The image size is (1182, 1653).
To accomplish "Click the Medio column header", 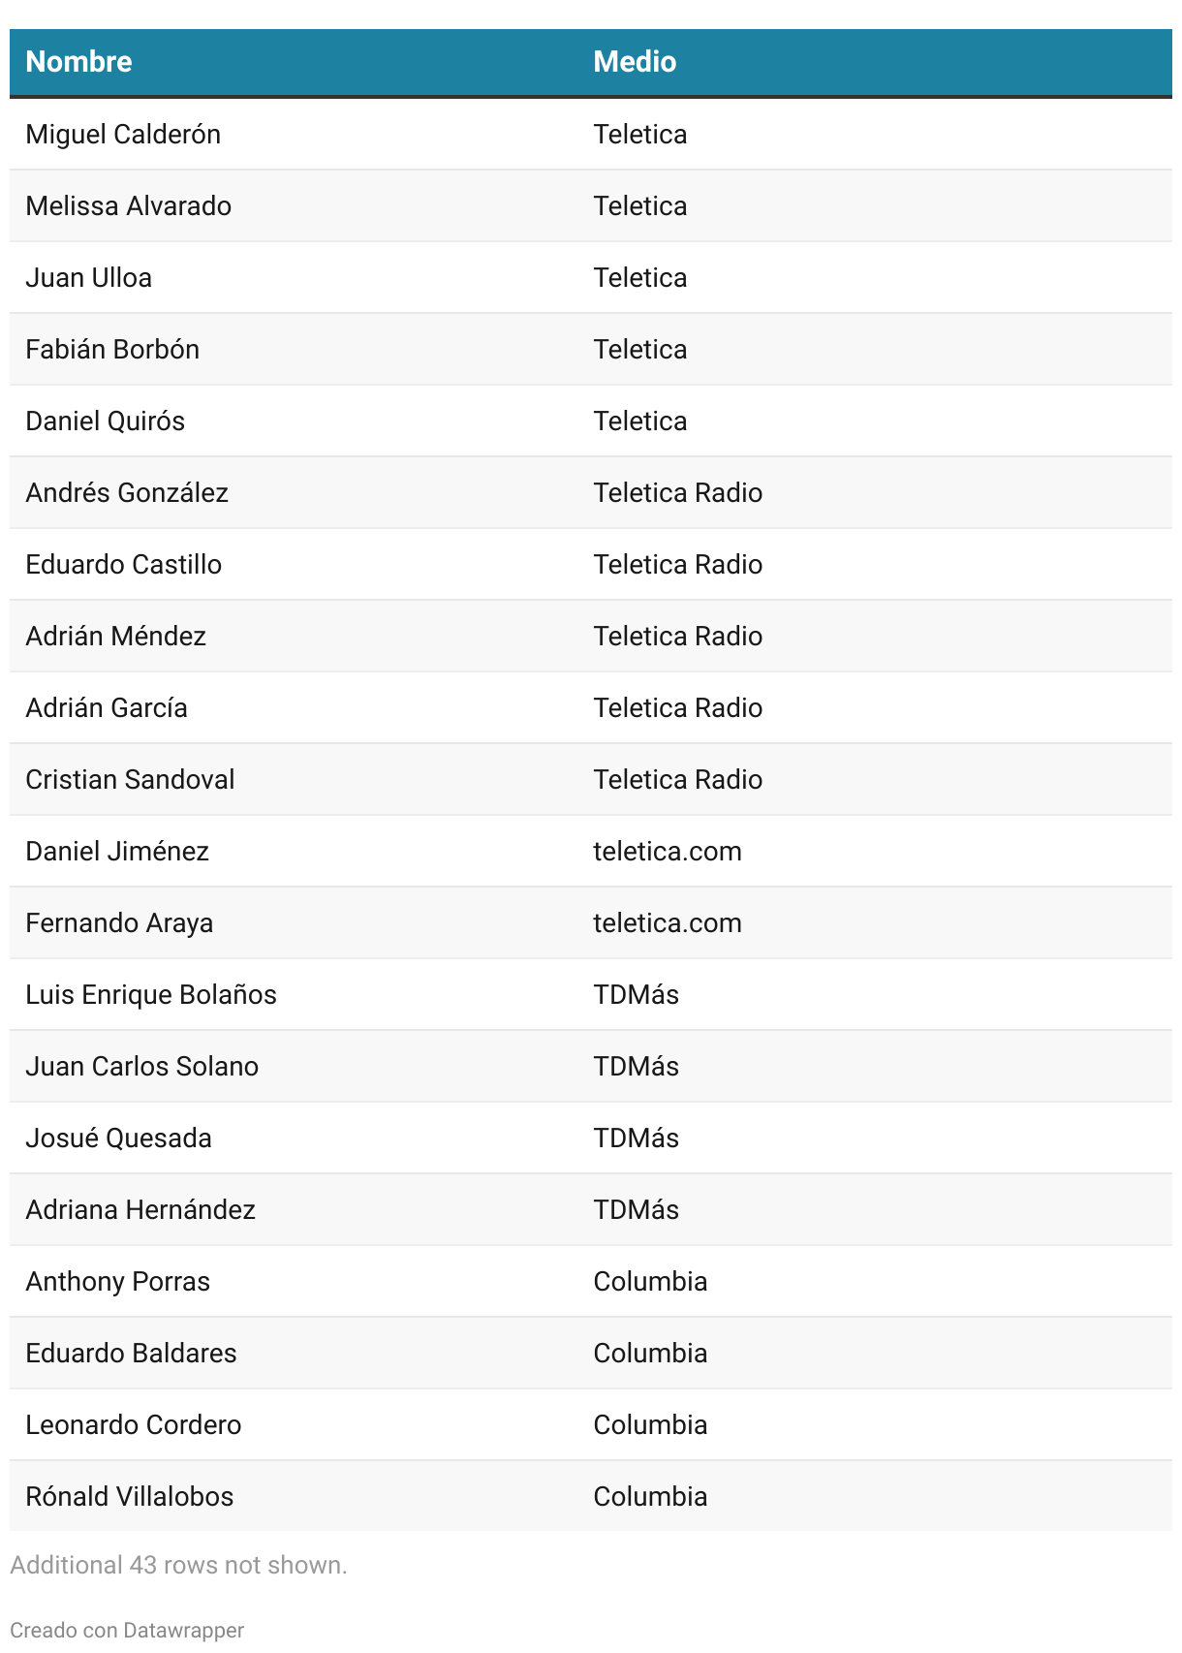I will coord(635,62).
